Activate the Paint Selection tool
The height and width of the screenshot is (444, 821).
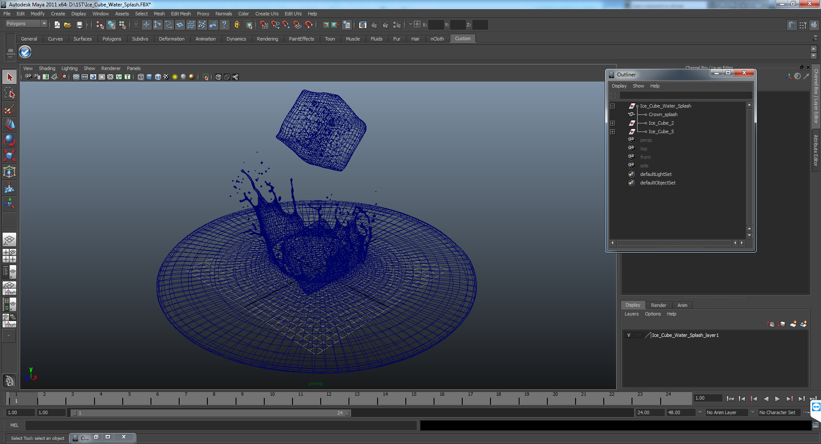(x=9, y=109)
